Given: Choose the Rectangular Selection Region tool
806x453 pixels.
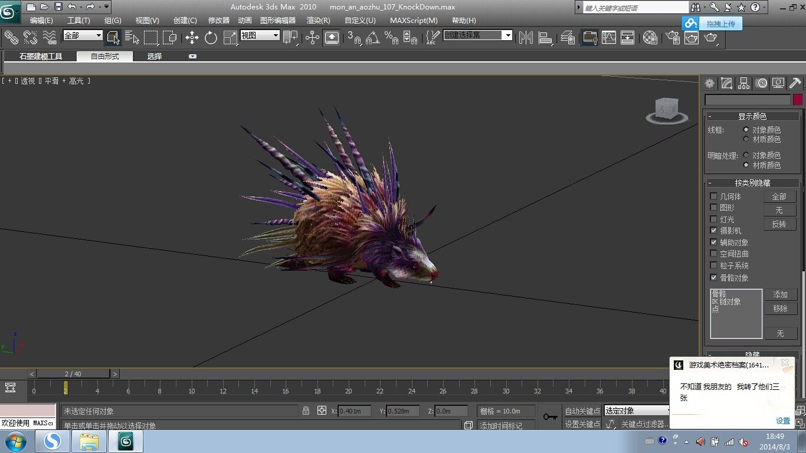Looking at the screenshot, I should [151, 38].
